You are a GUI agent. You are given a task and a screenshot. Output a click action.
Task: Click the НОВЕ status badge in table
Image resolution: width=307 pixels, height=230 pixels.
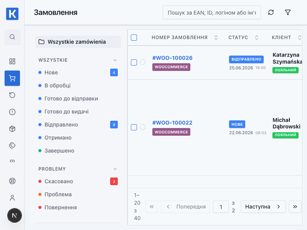(x=237, y=124)
